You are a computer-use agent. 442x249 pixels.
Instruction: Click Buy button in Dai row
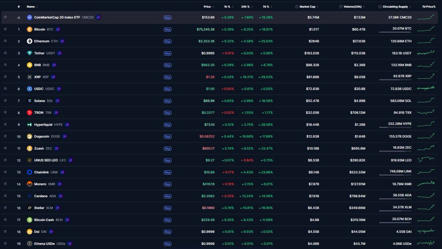tap(168, 232)
